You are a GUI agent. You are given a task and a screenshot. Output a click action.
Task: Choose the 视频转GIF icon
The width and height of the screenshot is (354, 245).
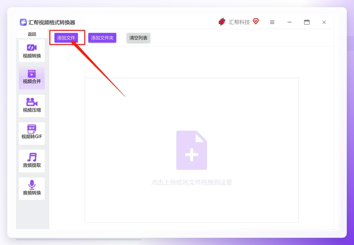pyautogui.click(x=32, y=129)
